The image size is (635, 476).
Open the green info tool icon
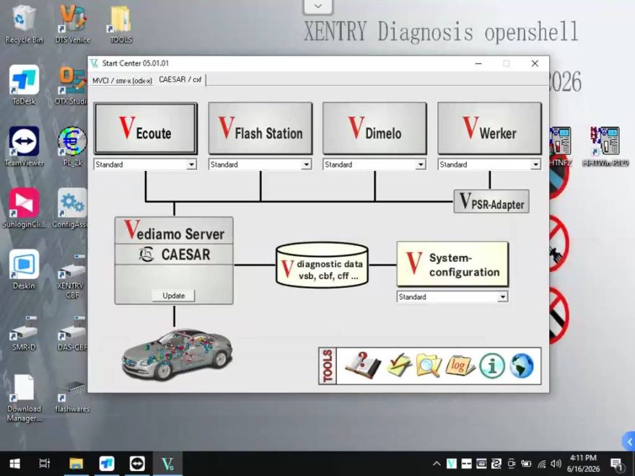tap(492, 366)
